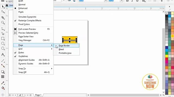Screen dimensions: 174x97
Task: Select the Pick tool
Action: click(x=3, y=6)
